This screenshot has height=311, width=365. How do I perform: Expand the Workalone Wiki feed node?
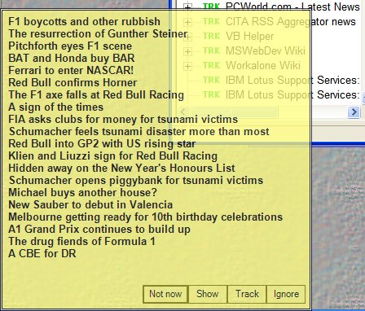pos(187,66)
